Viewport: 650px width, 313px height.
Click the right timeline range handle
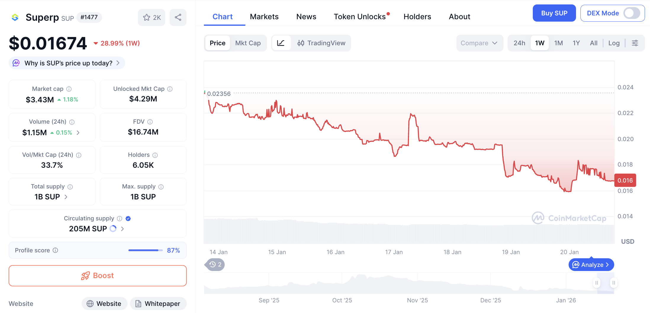614,283
